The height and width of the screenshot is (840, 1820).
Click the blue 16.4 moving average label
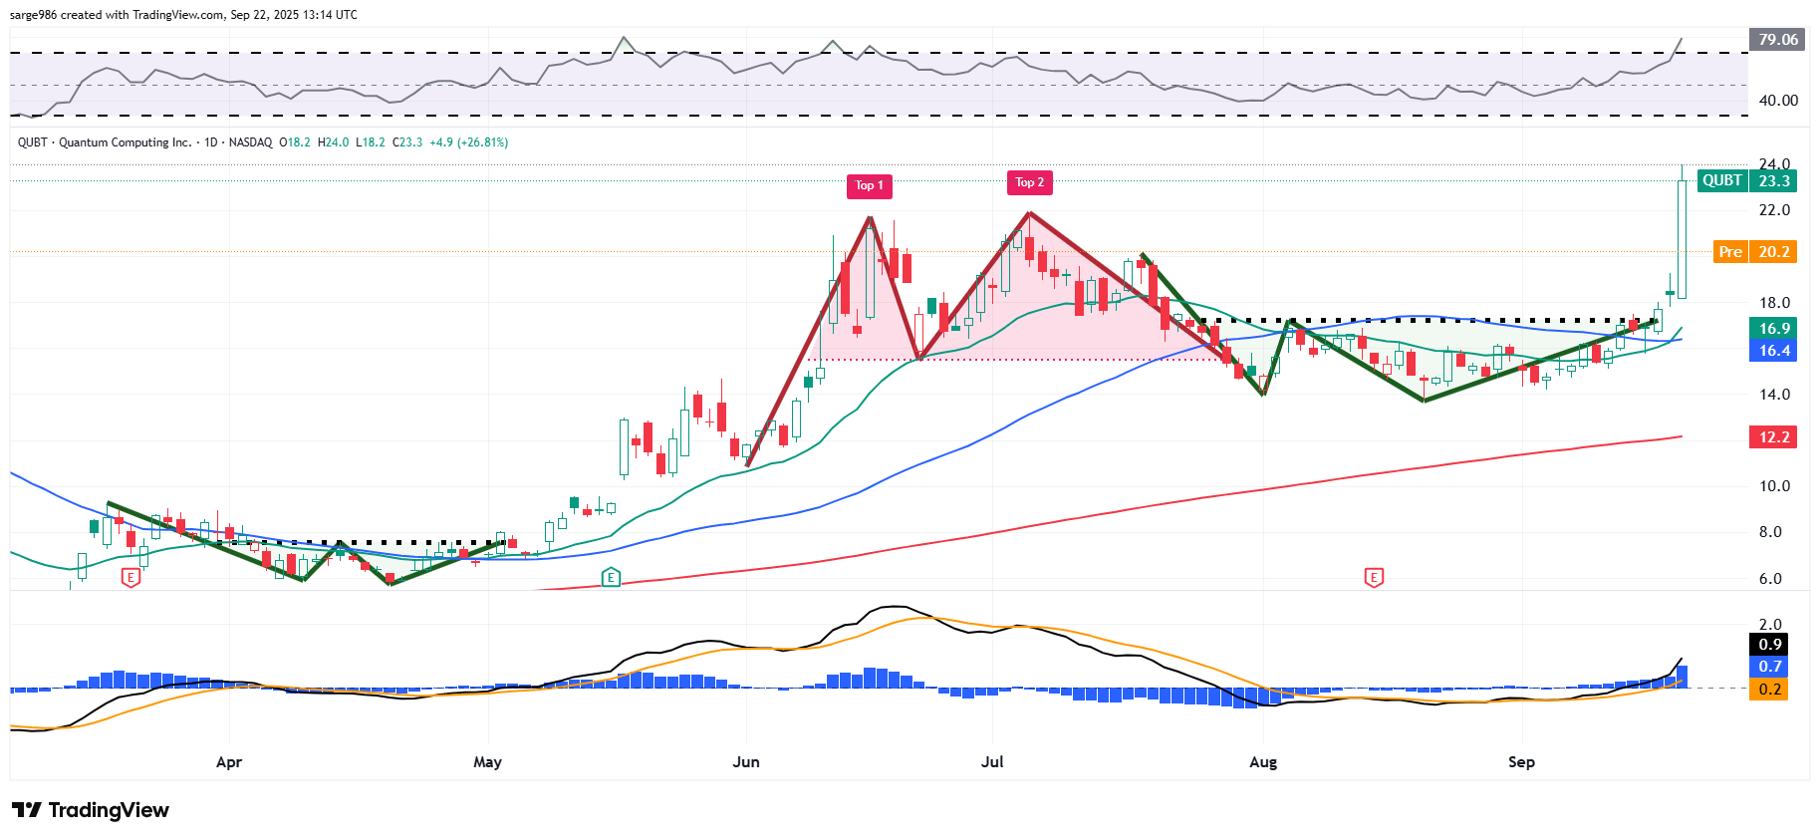(1773, 351)
